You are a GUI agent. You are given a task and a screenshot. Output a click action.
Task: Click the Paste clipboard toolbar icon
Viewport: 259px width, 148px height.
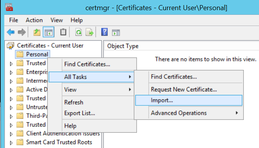(63, 32)
